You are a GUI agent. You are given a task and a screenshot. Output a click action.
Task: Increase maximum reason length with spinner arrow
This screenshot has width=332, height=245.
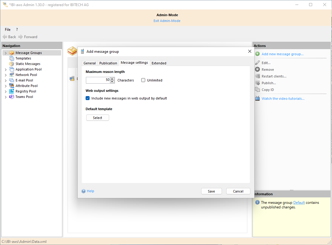pos(112,79)
